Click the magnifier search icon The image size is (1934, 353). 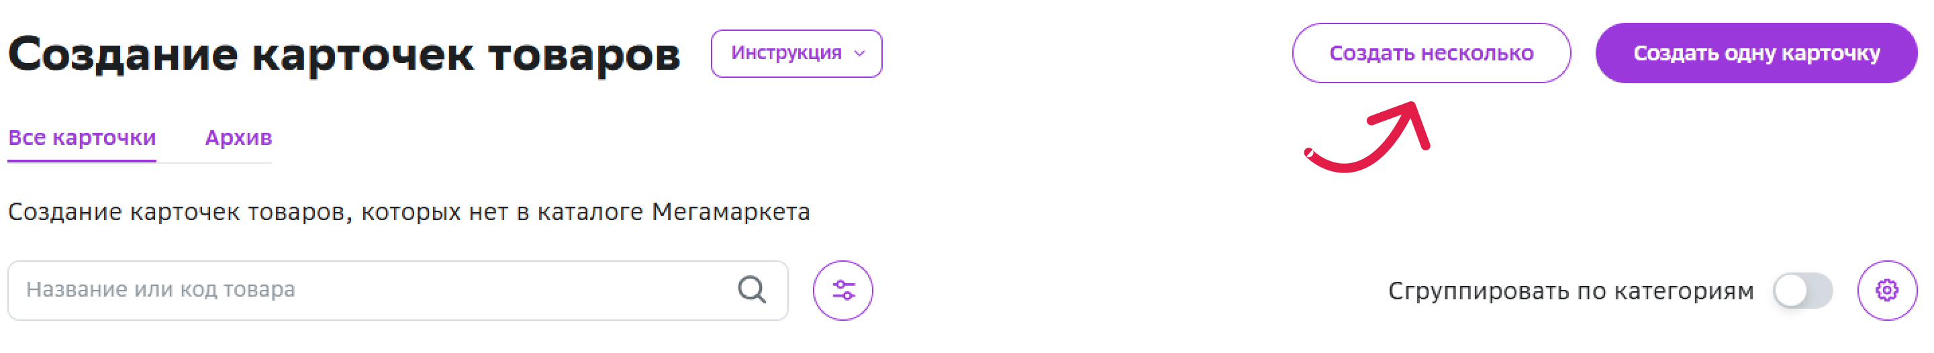(752, 290)
